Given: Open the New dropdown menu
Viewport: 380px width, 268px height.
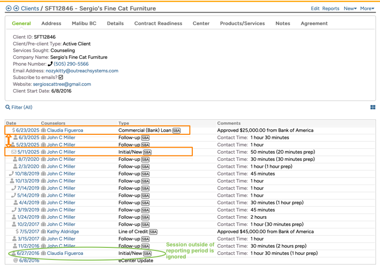Looking at the screenshot, I should pos(350,9).
